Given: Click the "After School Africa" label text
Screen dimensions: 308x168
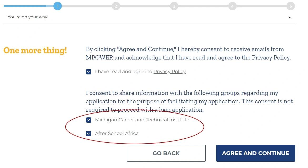Looking at the screenshot, I should (117, 133).
